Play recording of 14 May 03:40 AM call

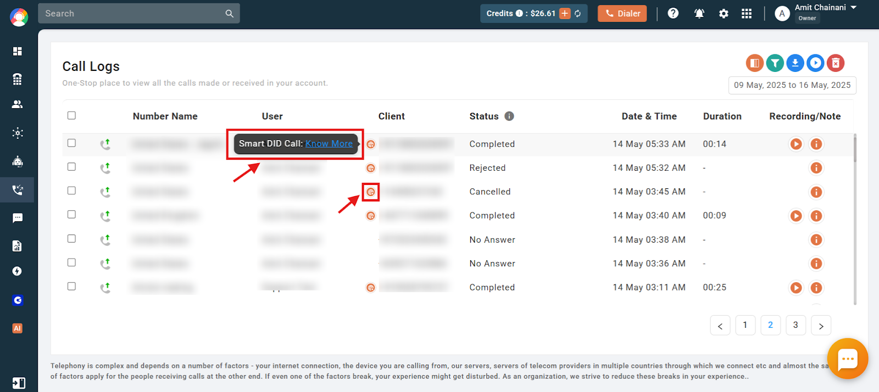pyautogui.click(x=796, y=216)
